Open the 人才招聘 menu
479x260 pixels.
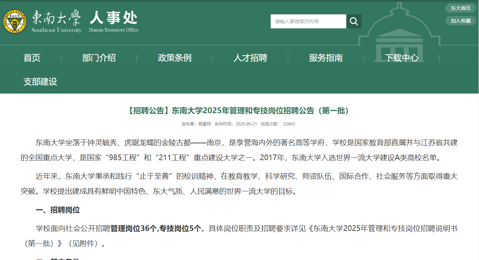tap(250, 58)
